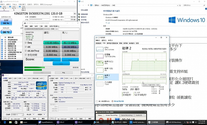
Task: Open 開啟資源監視器 resource monitor link
Action: click(118, 101)
